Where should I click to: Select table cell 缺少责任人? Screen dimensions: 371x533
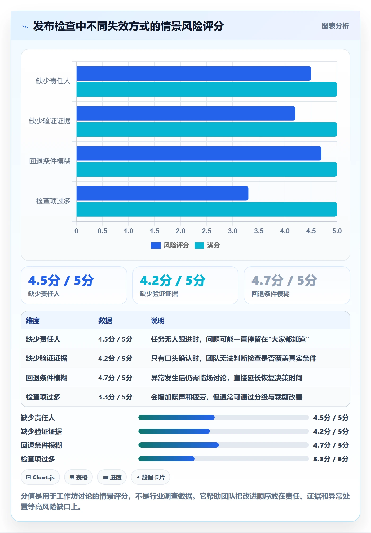[x=43, y=339]
